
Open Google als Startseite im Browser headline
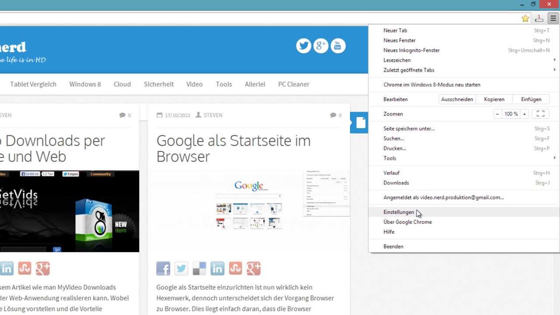point(234,148)
